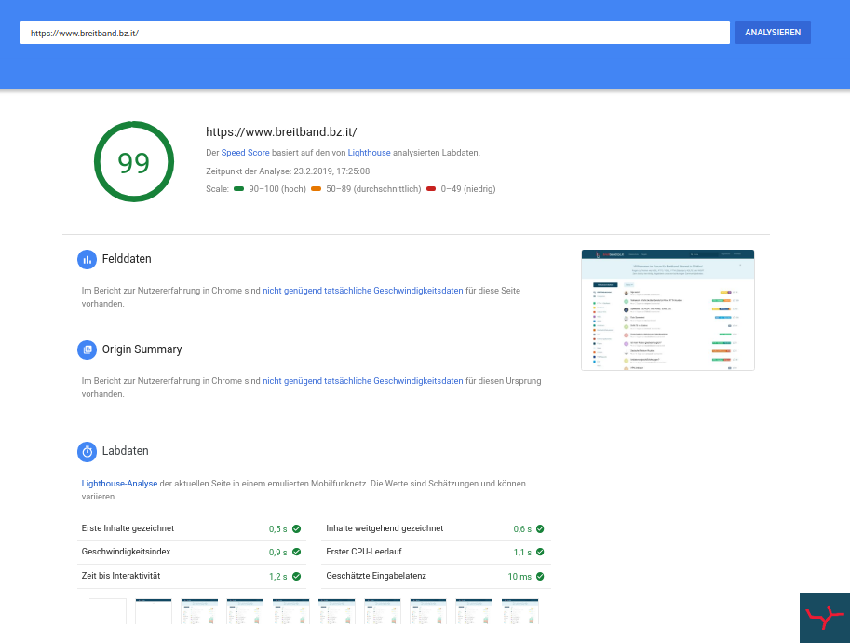This screenshot has height=643, width=850.
Task: Click green checkmark next to Geschwindigkeitsindex
Action: 297,553
